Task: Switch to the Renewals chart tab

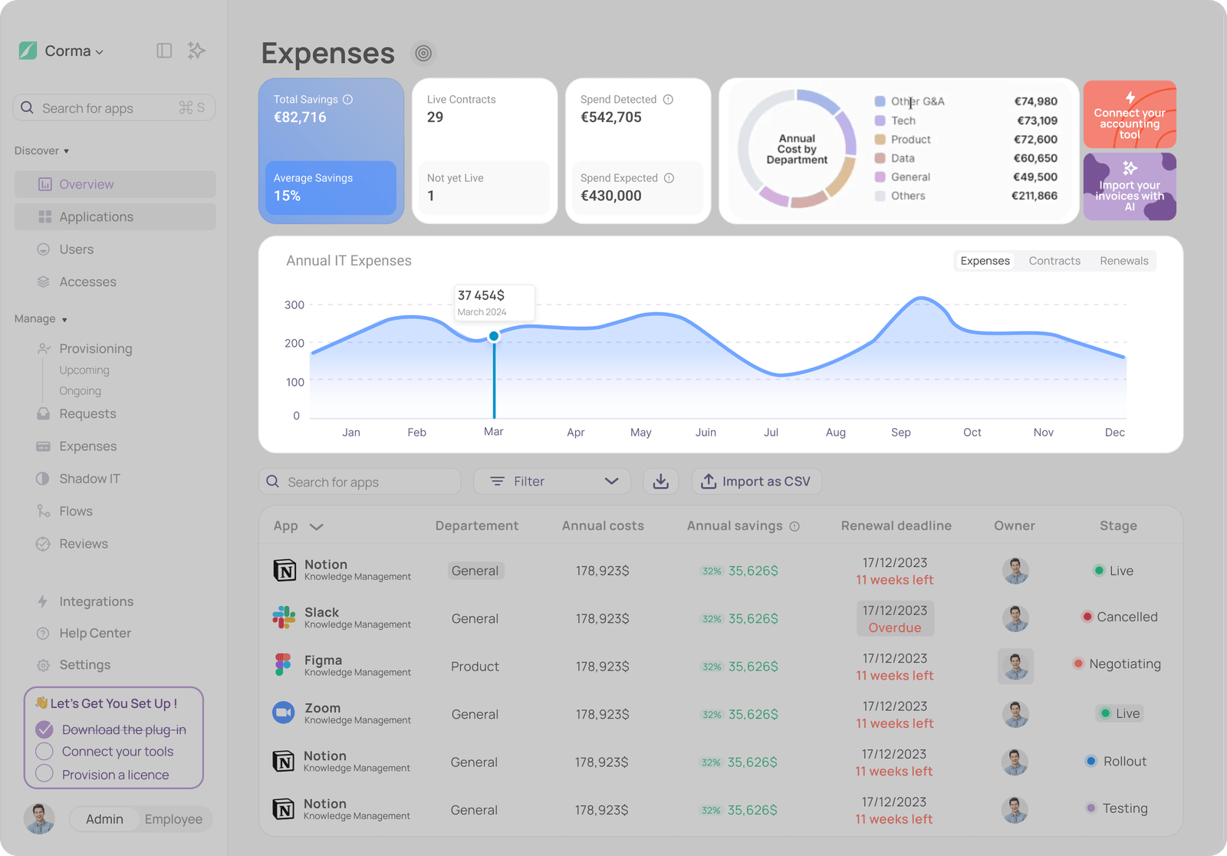Action: [x=1124, y=261]
